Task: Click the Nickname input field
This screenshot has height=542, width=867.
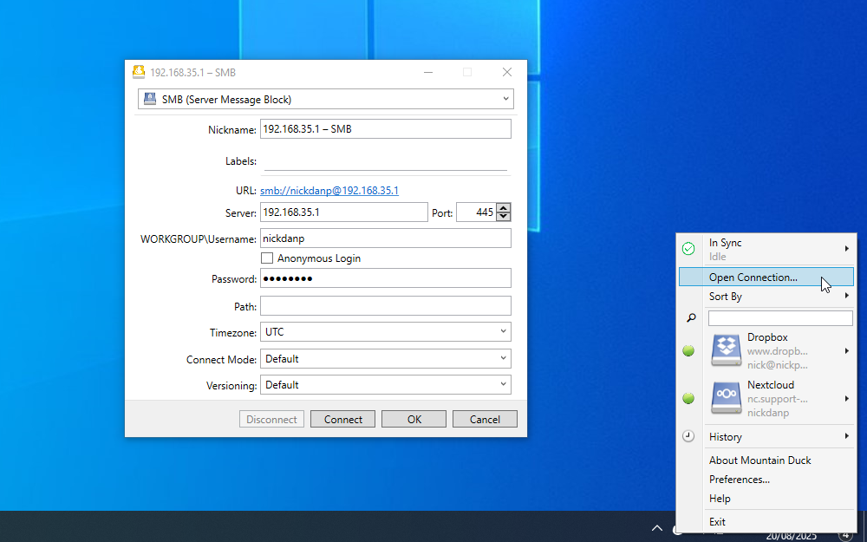Action: [x=386, y=129]
